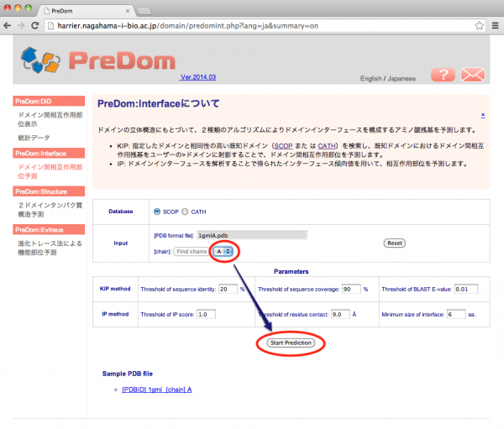
Task: Click the Find chains button
Action: click(x=192, y=251)
